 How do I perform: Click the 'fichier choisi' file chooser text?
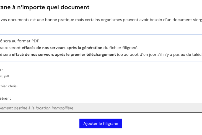click(9, 86)
